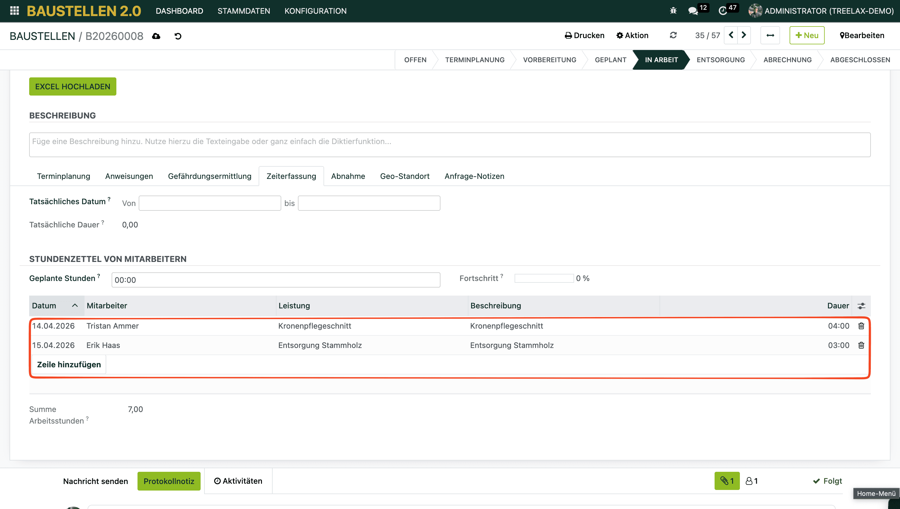
Task: Click Zeile hinzufügen to add a row
Action: 69,364
